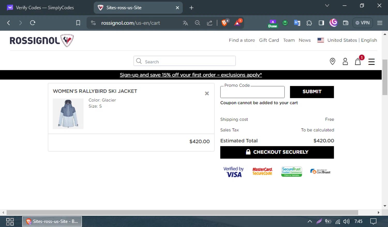Show hidden tray icons chevron
This screenshot has width=388, height=227.
[x=310, y=221]
